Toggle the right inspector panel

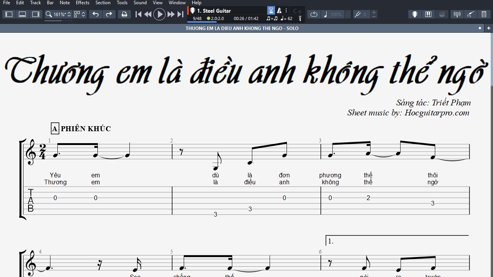click(x=36, y=14)
